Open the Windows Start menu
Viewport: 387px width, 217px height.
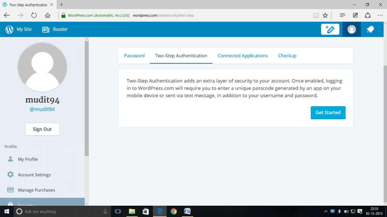pyautogui.click(x=7, y=211)
